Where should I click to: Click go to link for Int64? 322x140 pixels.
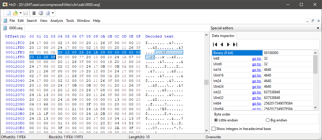click(x=257, y=103)
